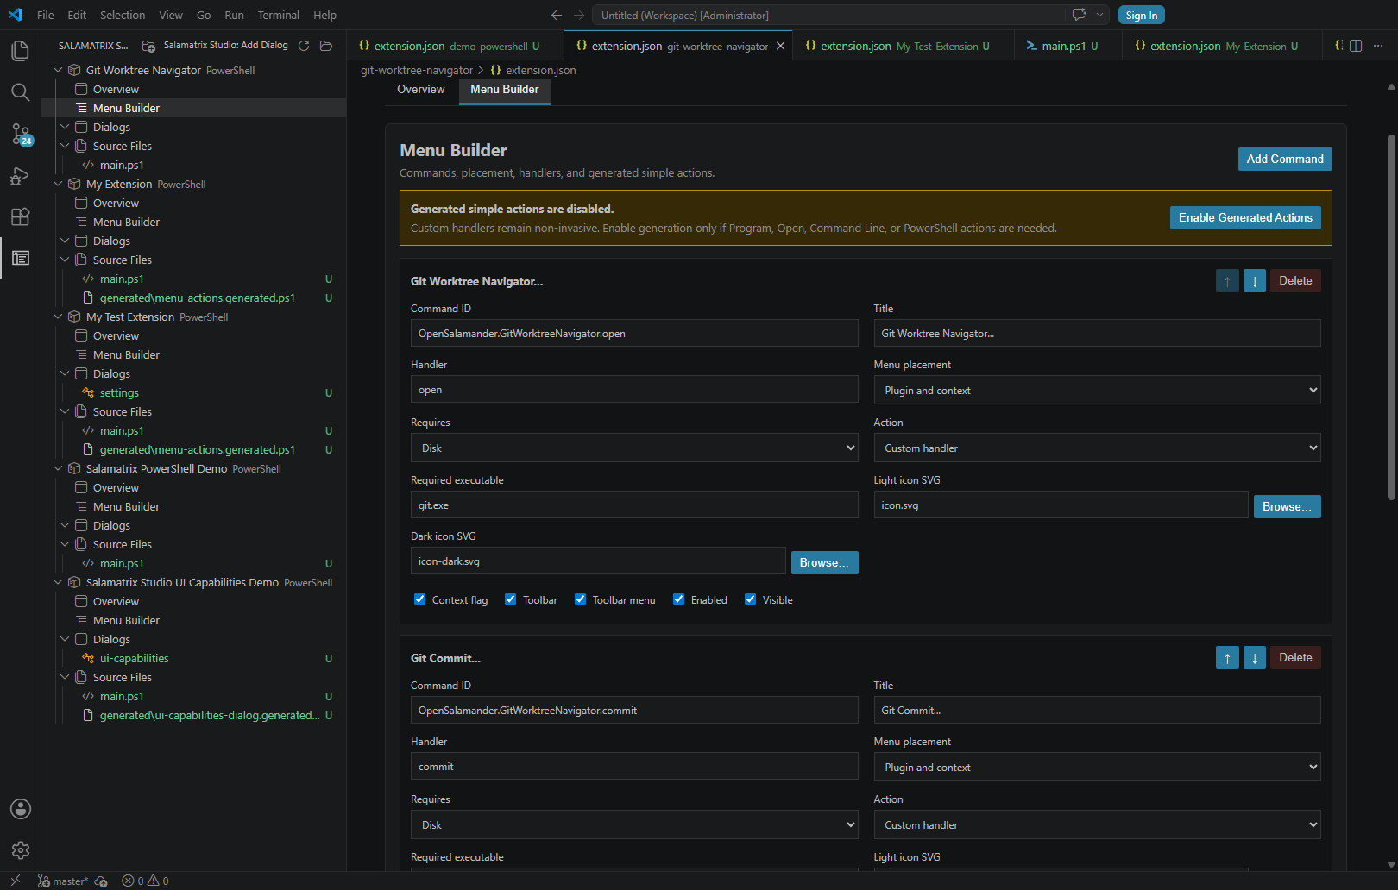This screenshot has height=890, width=1398.
Task: Open the Help menu
Action: tap(325, 15)
